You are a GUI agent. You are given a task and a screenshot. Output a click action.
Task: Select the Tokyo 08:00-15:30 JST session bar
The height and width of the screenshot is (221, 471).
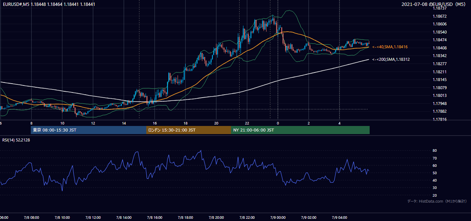pos(88,130)
